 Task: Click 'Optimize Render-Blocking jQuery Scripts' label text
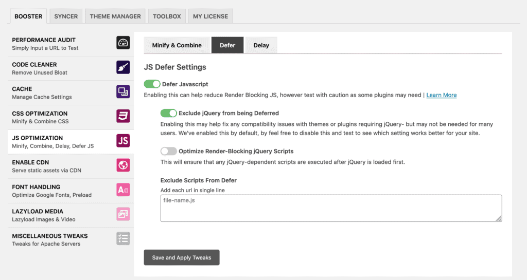236,151
